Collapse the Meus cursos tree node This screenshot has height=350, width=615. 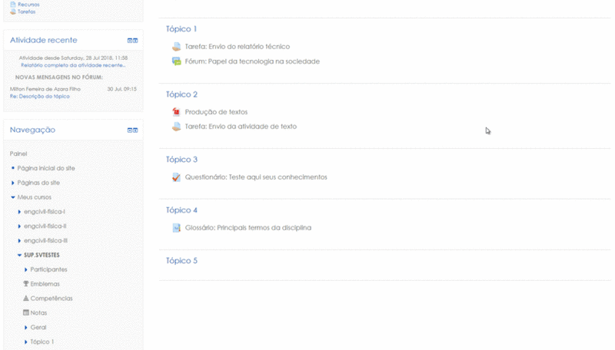pyautogui.click(x=13, y=197)
